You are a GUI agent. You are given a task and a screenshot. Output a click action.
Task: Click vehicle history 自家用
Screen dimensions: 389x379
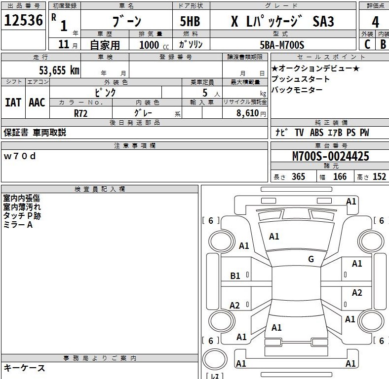click(105, 45)
